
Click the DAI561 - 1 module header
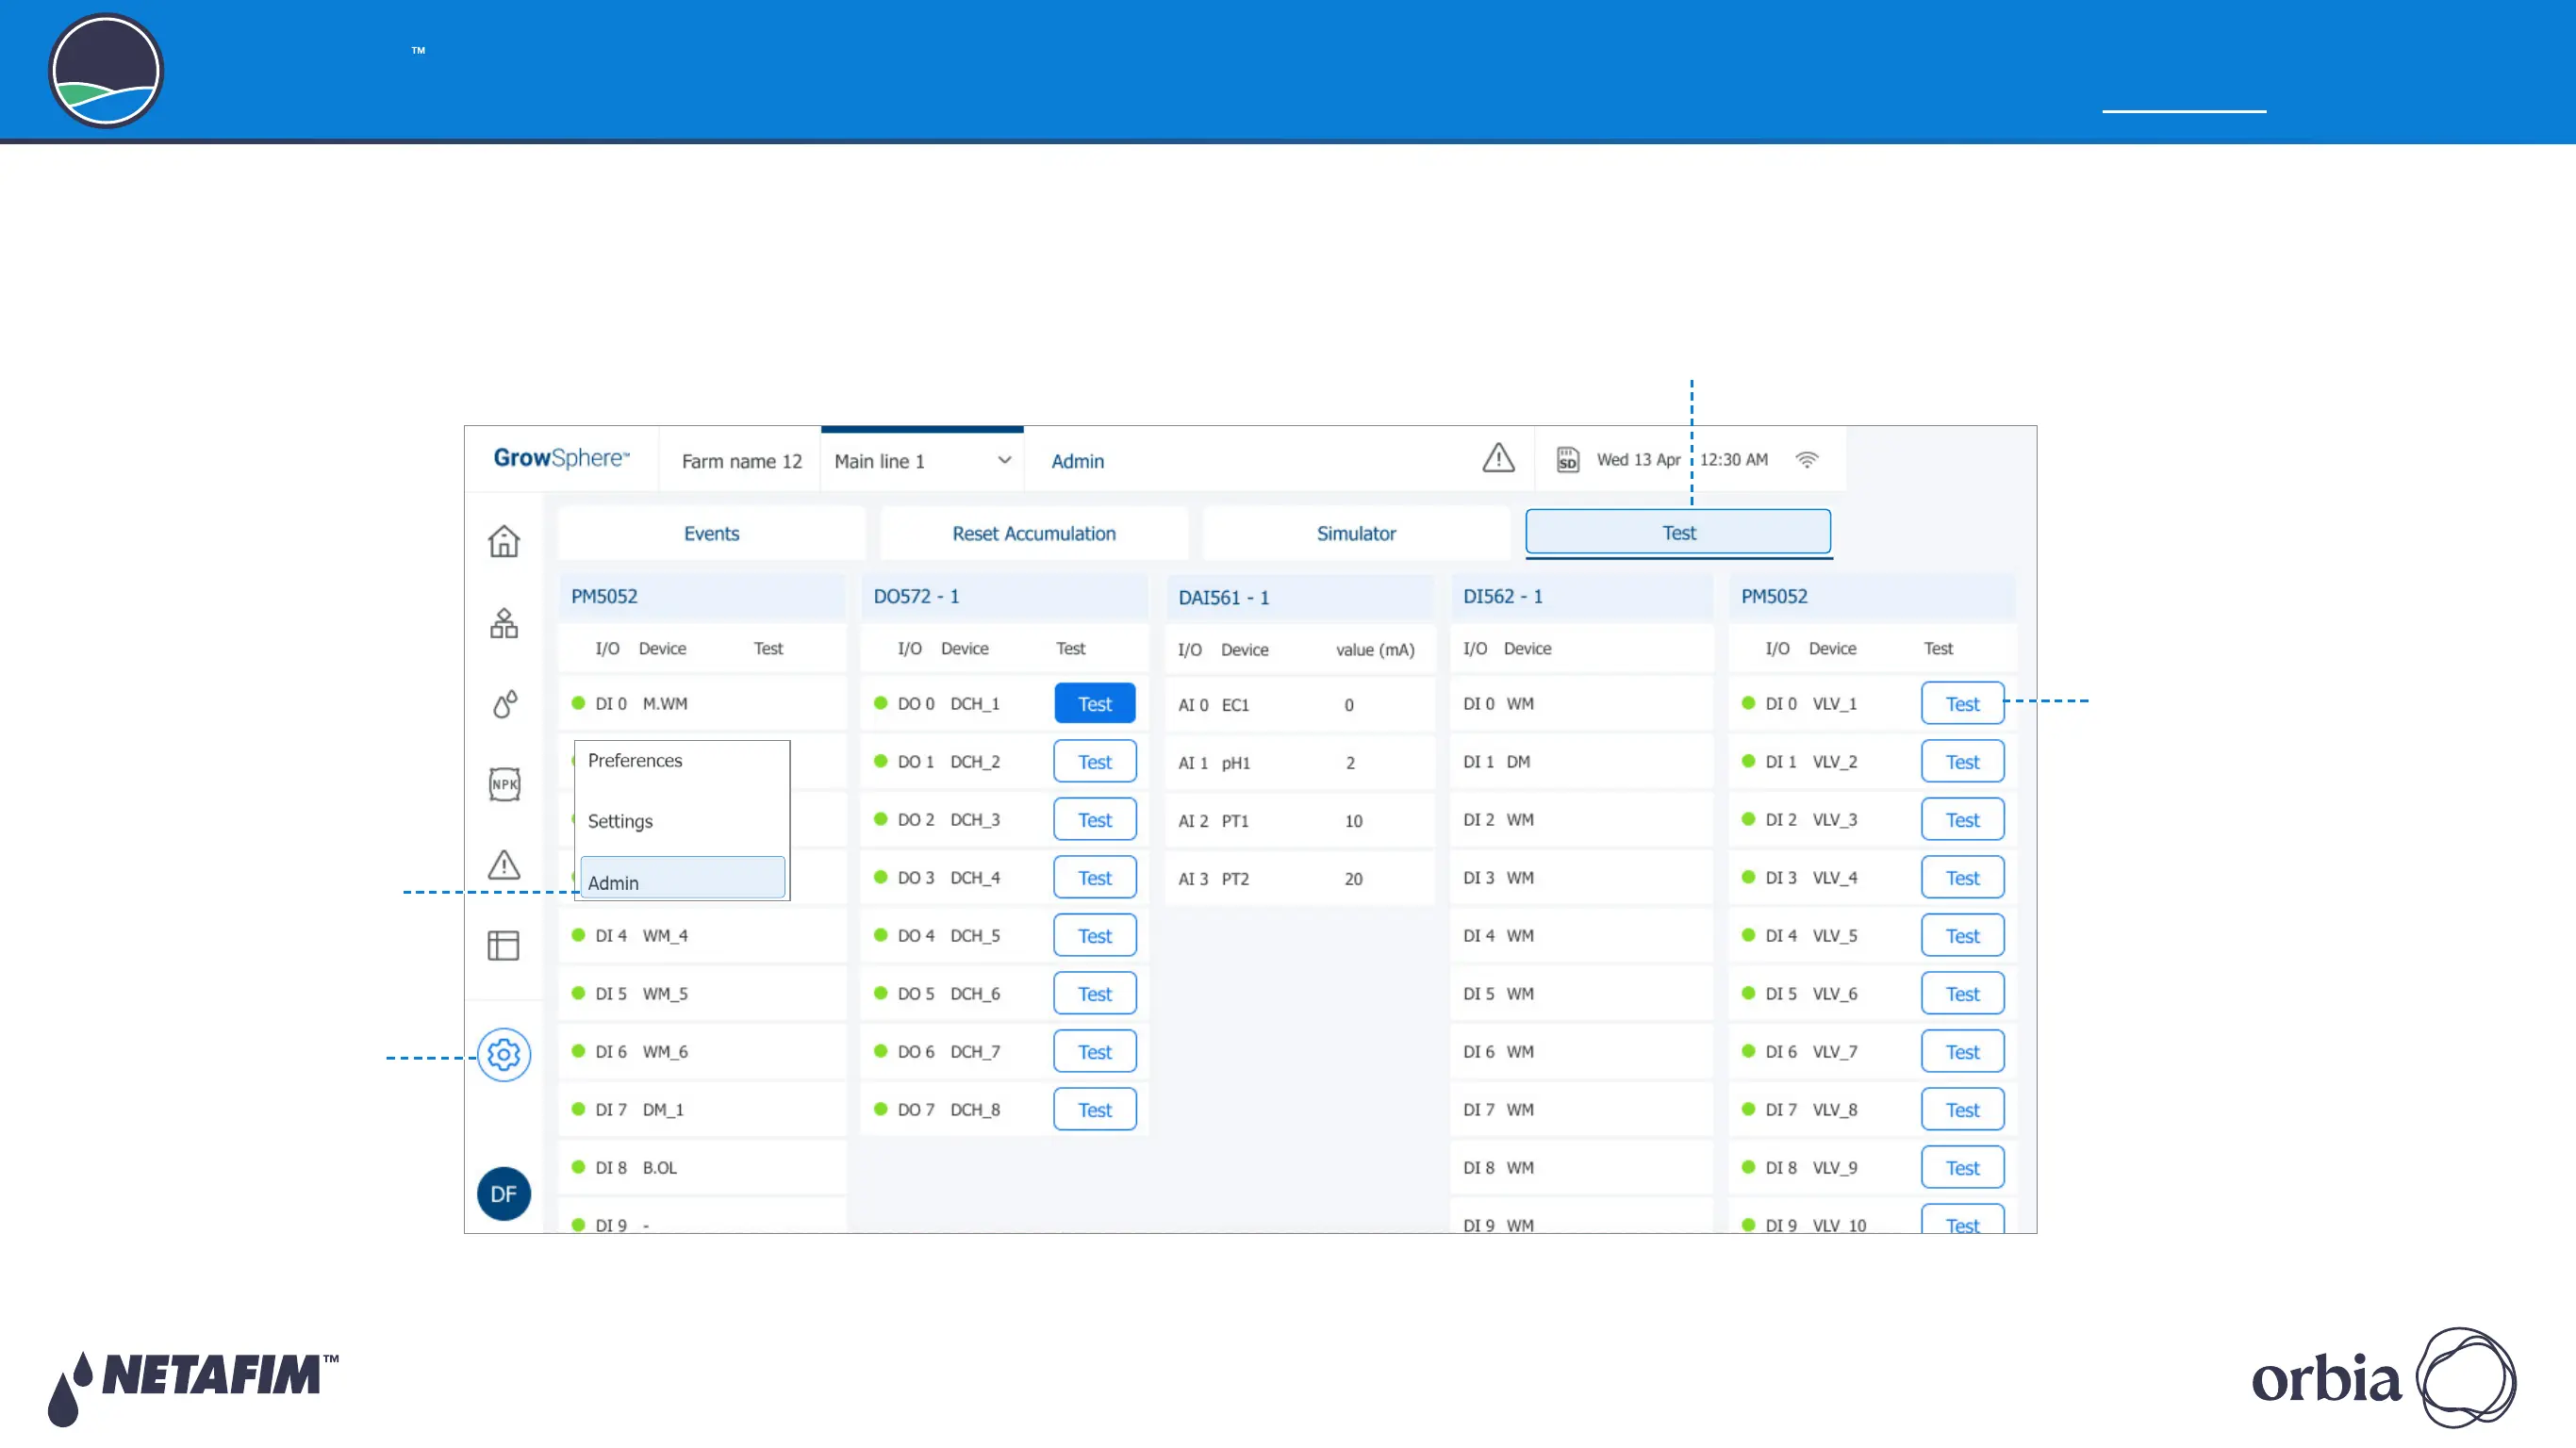1299,597
